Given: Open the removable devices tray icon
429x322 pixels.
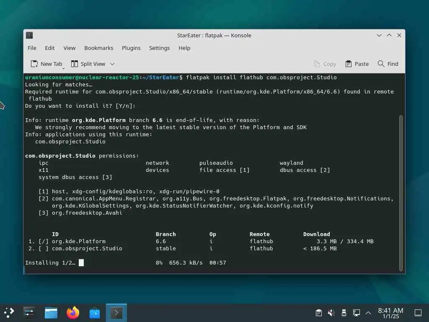Looking at the screenshot, I should click(344, 312).
